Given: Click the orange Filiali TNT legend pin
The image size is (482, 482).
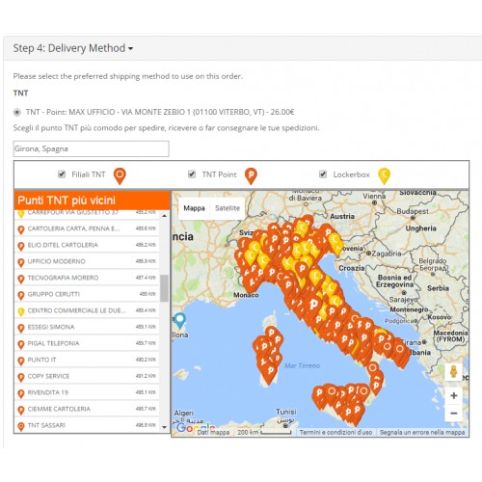Looking at the screenshot, I should point(120,175).
